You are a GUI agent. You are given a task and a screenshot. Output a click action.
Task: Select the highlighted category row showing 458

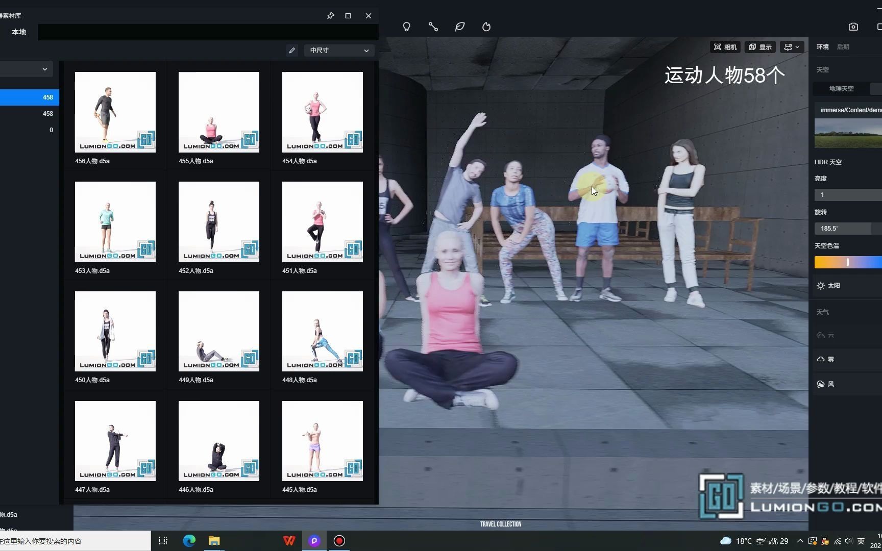pos(30,97)
